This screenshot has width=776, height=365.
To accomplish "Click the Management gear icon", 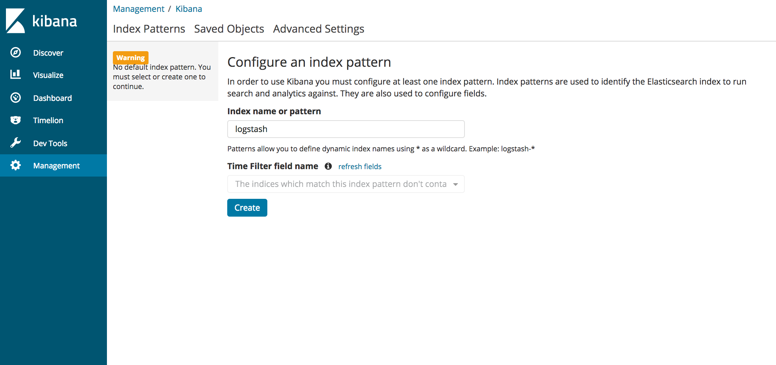I will tap(15, 165).
